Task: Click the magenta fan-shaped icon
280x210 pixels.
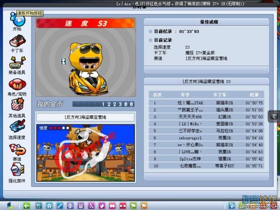Action: click(91, 206)
